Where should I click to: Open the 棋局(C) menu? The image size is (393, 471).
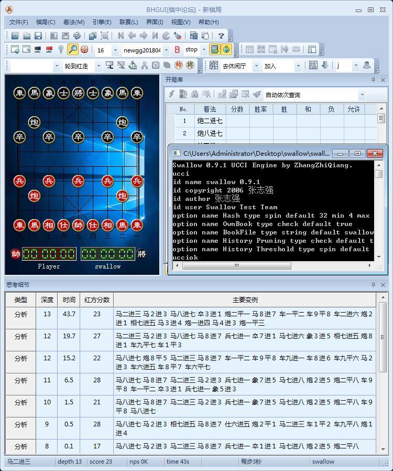[x=46, y=22]
